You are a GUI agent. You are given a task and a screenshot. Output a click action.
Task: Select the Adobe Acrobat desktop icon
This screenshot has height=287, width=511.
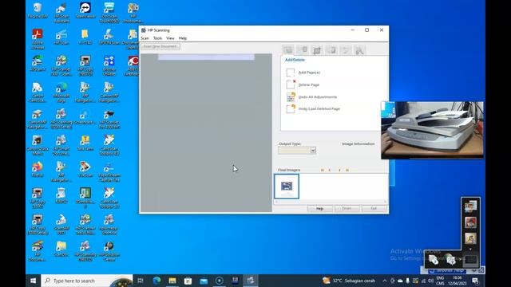coord(38,39)
